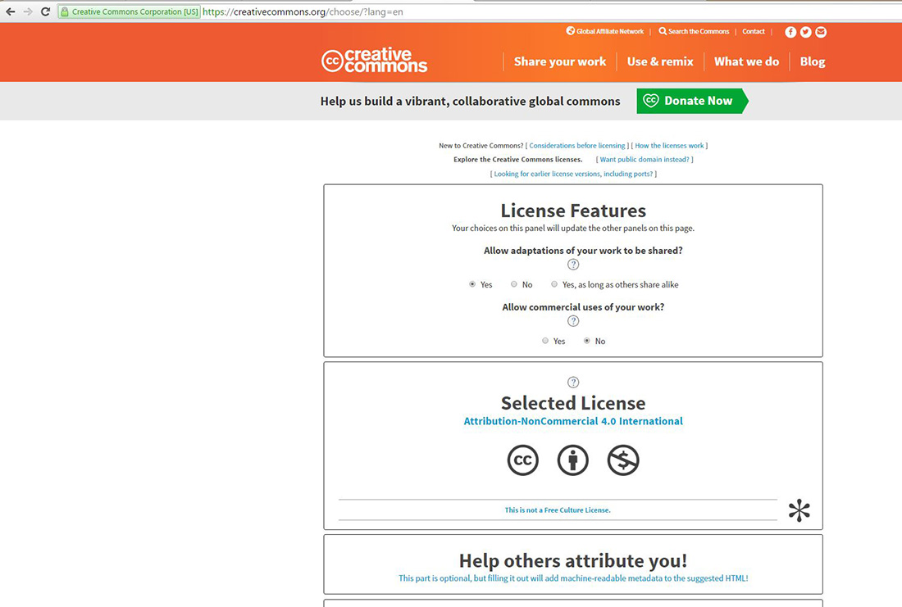Click the Explore the Creative Commons licenses text
The height and width of the screenshot is (607, 902).
pyautogui.click(x=517, y=159)
